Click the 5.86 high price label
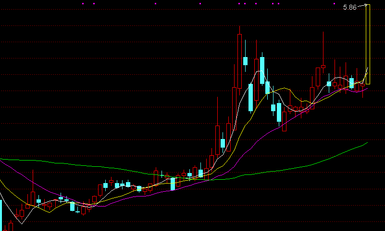Viewport: 385px width, 231px height. [x=349, y=7]
